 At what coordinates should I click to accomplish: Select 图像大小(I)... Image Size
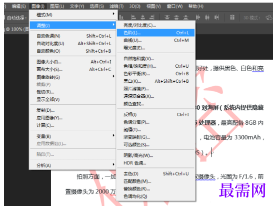[x=72, y=62]
